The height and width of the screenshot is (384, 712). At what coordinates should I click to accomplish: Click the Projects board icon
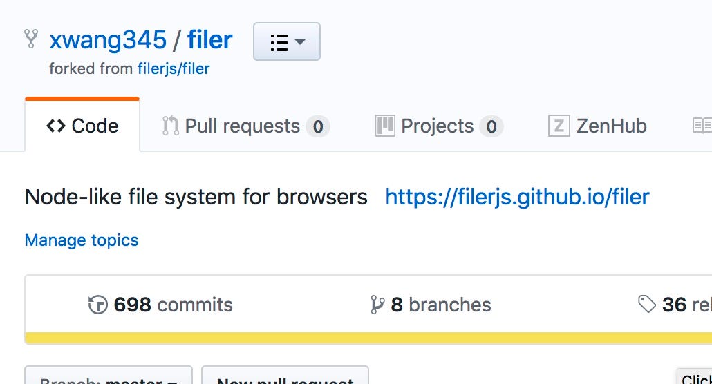point(384,126)
